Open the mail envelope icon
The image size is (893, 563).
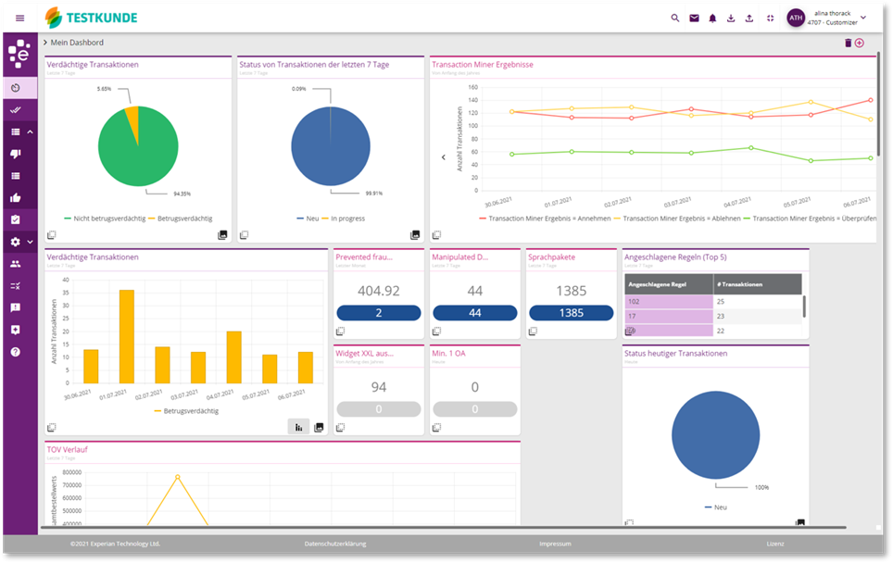pyautogui.click(x=694, y=19)
